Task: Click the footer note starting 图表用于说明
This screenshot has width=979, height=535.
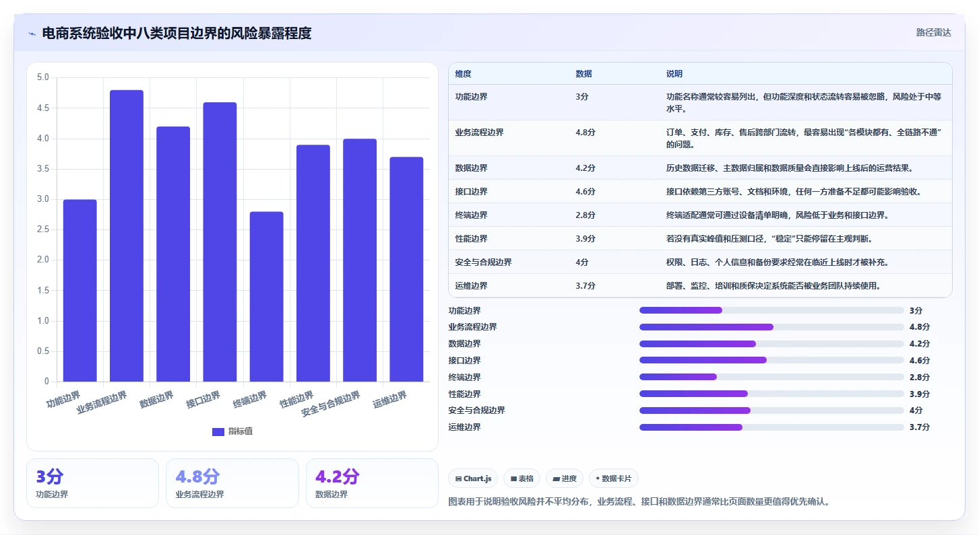Action: (639, 501)
